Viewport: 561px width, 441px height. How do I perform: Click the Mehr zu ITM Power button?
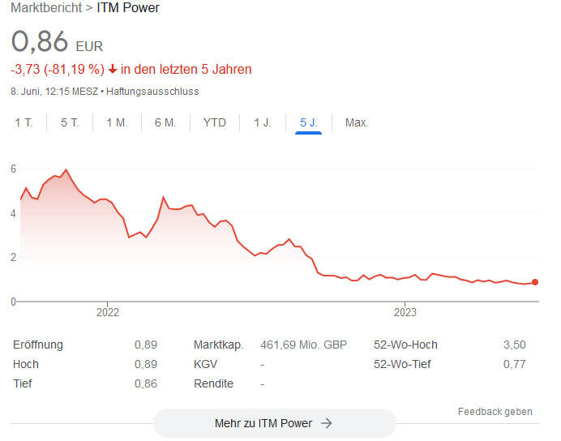[274, 423]
